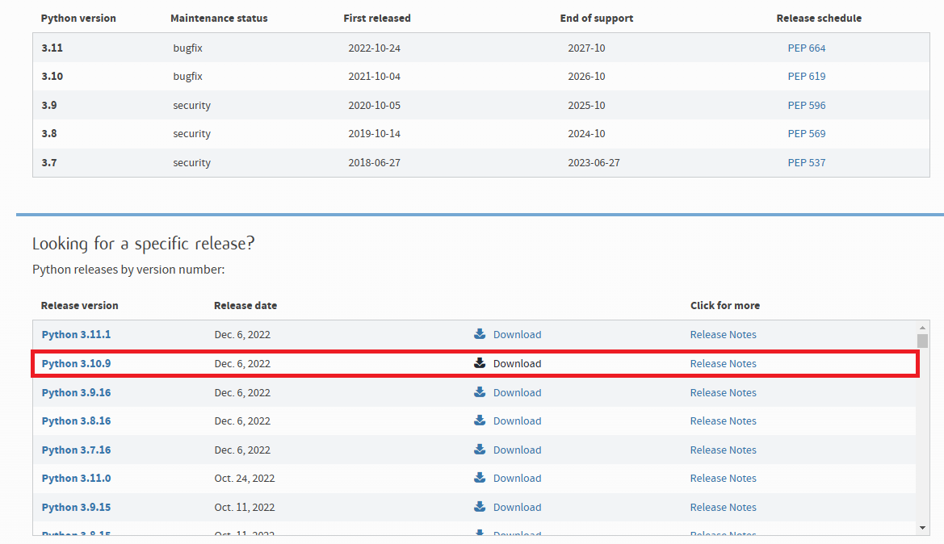
Task: Click the 'Maintenance status' column header
Action: click(x=219, y=18)
